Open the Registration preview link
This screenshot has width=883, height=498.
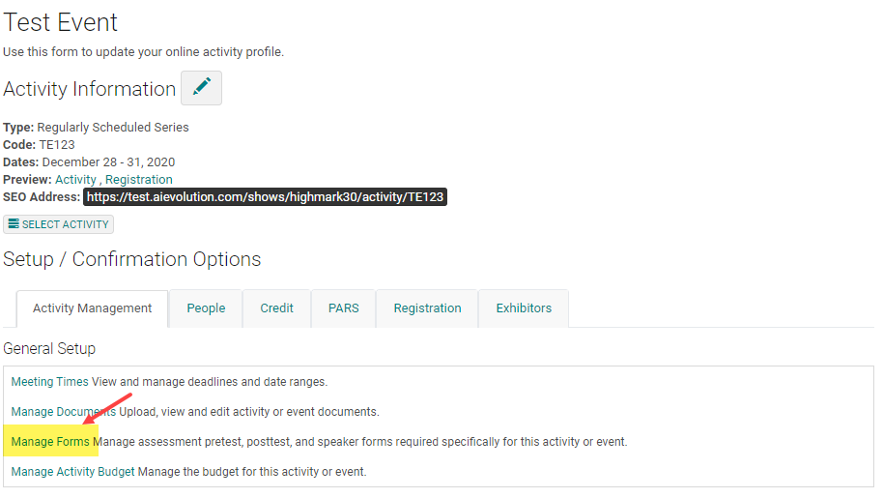[x=138, y=180]
